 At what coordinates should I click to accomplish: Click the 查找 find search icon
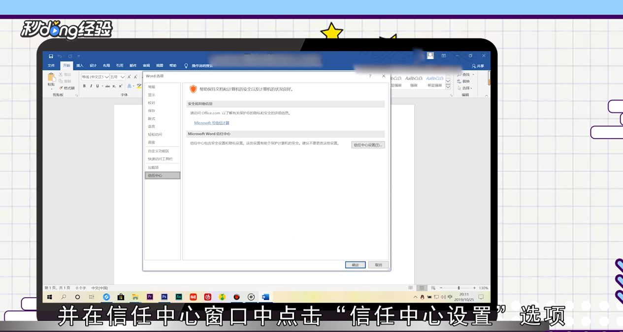coord(459,75)
